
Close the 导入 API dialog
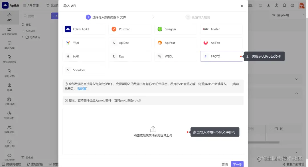point(242,6)
